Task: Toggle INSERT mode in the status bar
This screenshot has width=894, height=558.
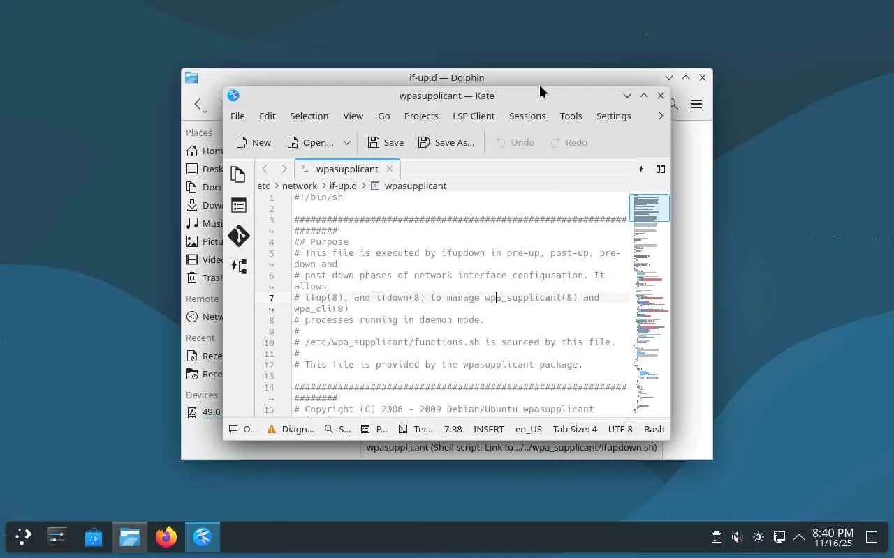Action: point(488,429)
